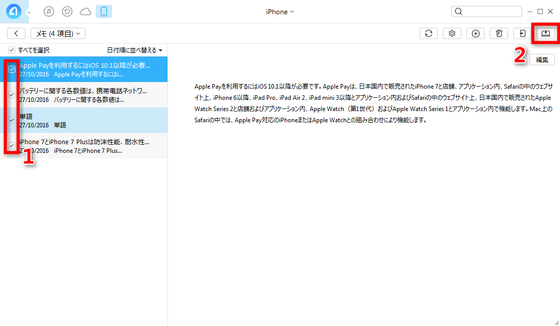Select the バッテリーに関する各数値は note row
Viewport: 560px width, 326px height.
point(83,95)
